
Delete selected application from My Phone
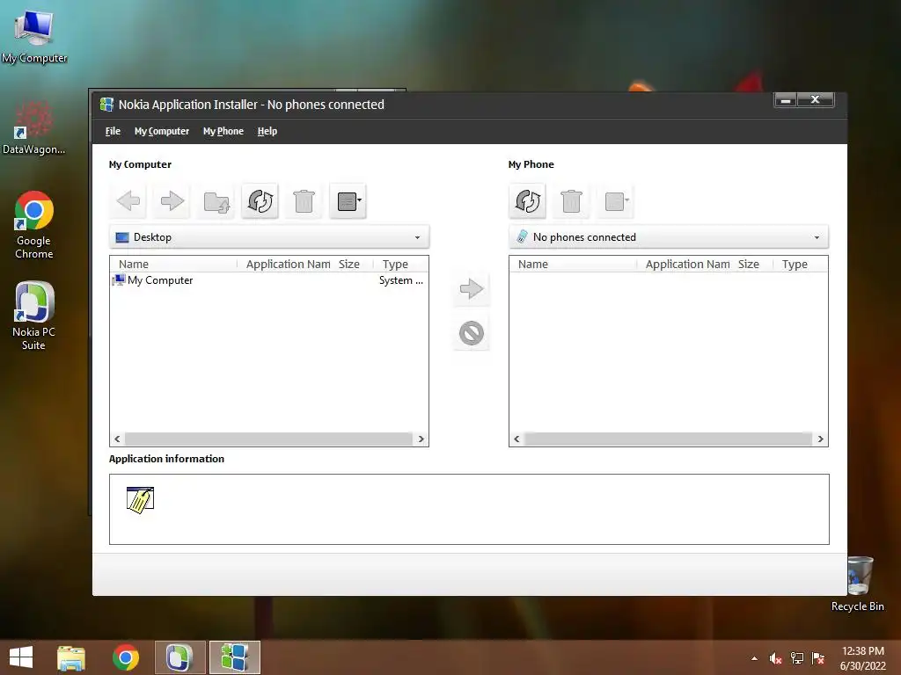[571, 201]
